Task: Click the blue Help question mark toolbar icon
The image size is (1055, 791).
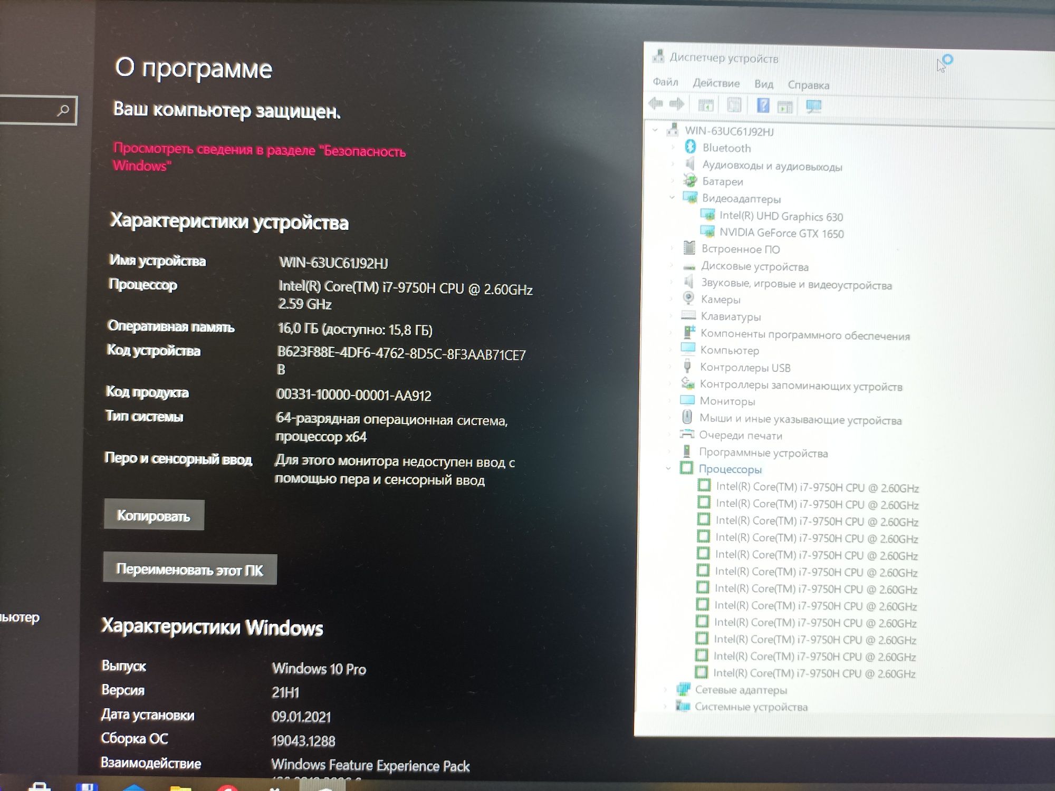Action: pos(763,105)
